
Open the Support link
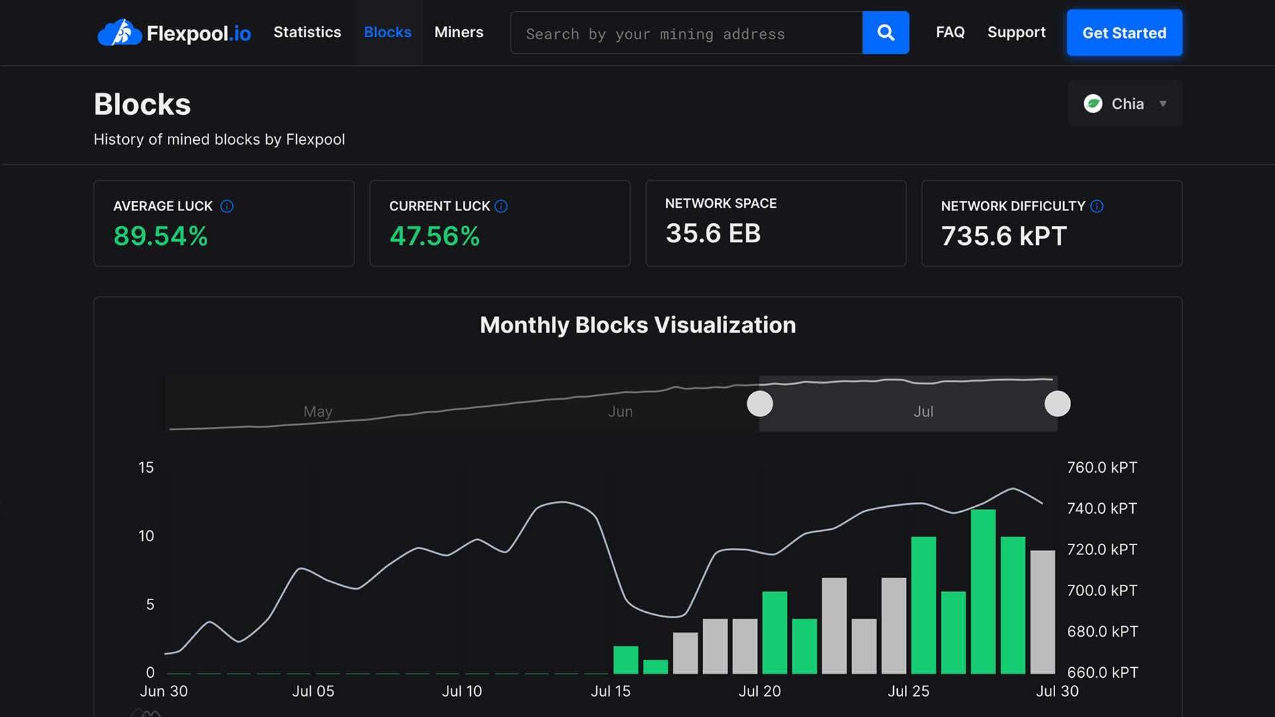click(1016, 33)
